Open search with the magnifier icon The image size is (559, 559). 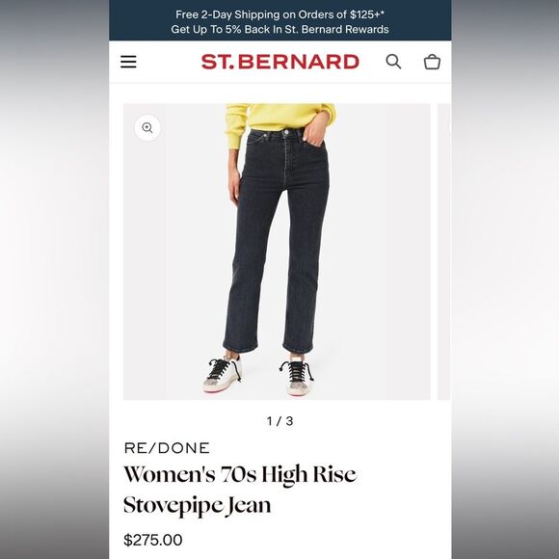(393, 62)
